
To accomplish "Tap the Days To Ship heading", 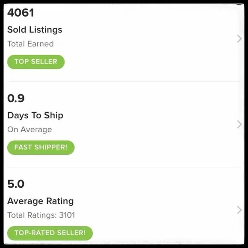I will coord(35,115).
